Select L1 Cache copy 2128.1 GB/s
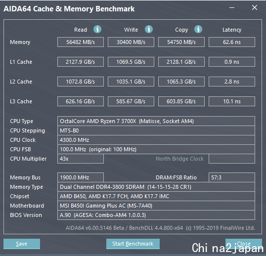Image resolution: width=266 pixels, height=256 pixels. [x=181, y=62]
